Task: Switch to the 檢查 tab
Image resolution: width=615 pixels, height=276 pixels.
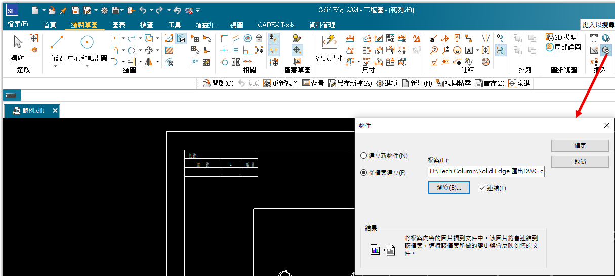Action: (147, 24)
